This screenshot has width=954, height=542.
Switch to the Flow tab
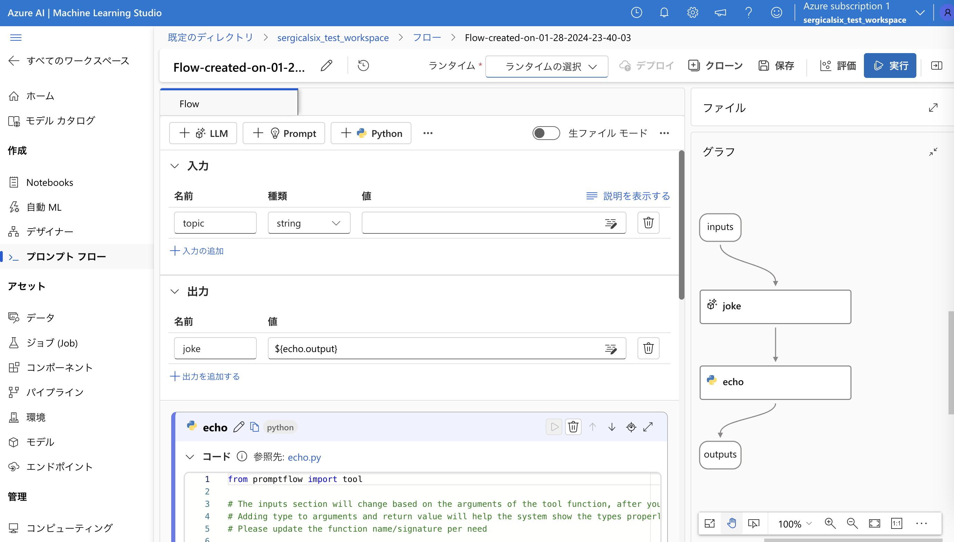pyautogui.click(x=189, y=103)
